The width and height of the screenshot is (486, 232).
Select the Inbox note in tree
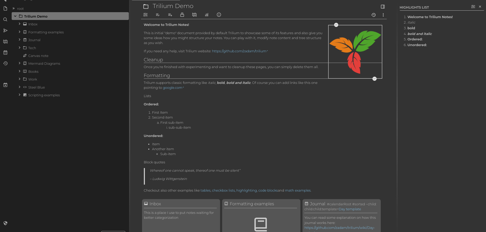tap(33, 24)
